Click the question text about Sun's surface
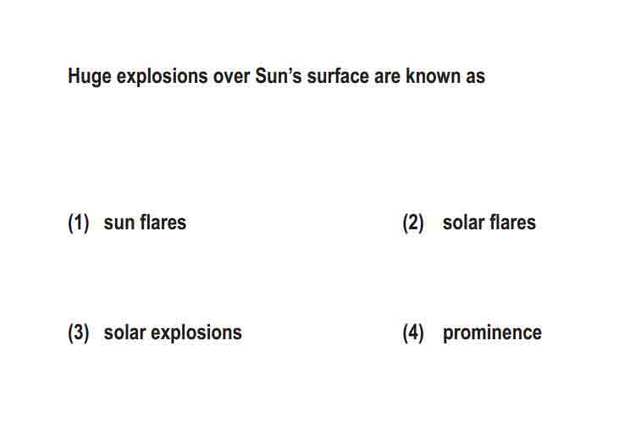635x423 pixels. click(x=276, y=76)
